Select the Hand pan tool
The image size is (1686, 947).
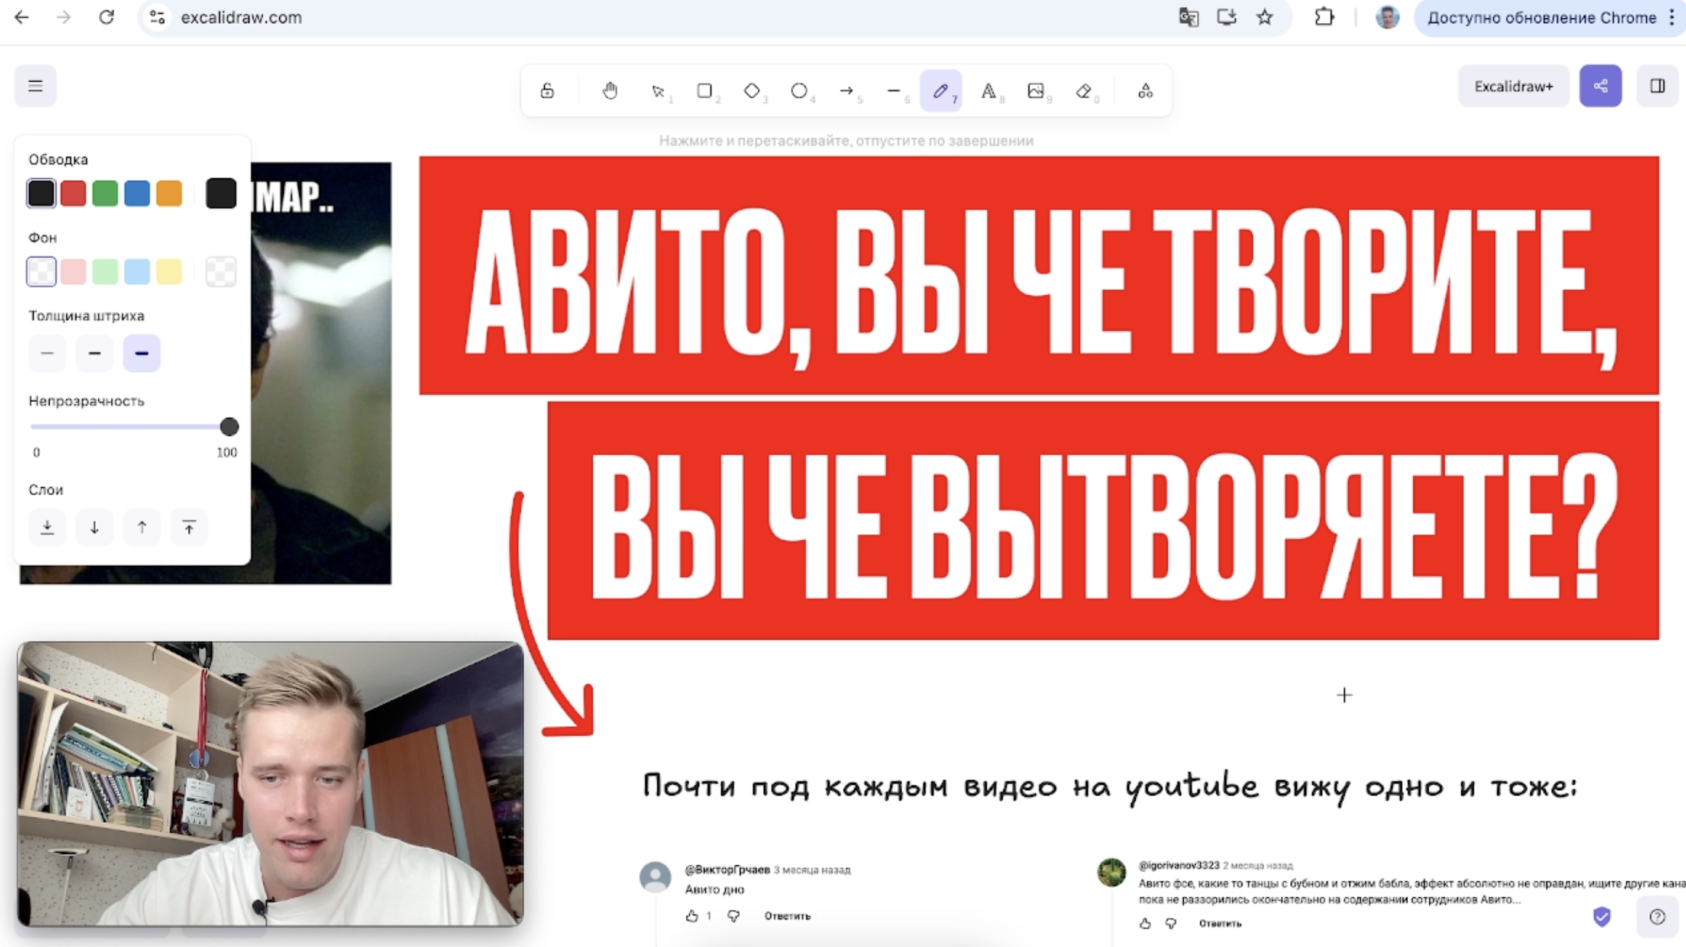(610, 91)
